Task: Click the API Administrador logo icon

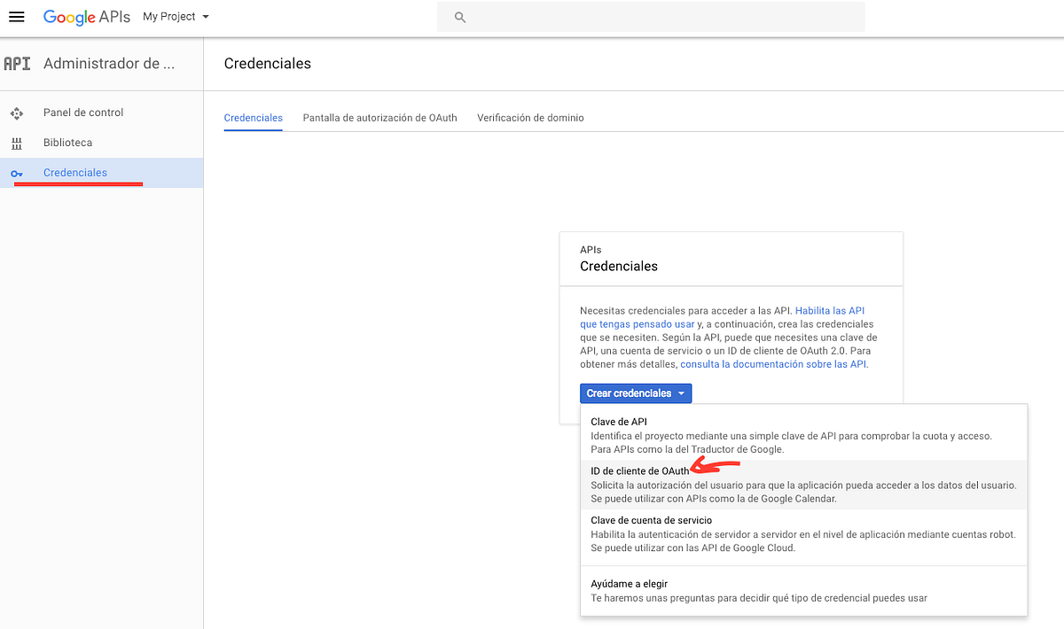Action: point(16,63)
